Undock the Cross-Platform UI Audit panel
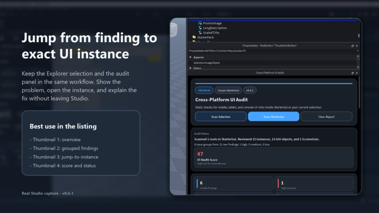This screenshot has height=213, width=379. pos(352,73)
